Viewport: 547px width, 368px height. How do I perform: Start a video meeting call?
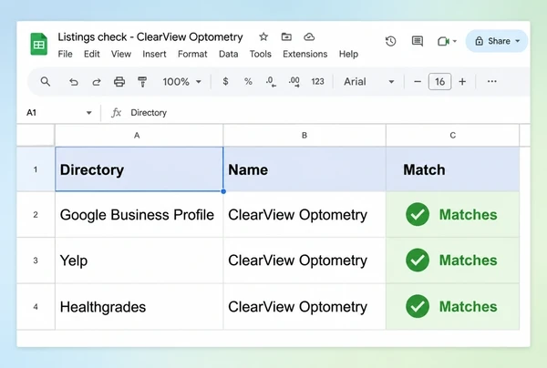coord(443,42)
